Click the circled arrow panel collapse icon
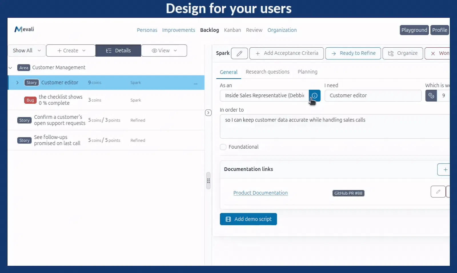Image resolution: width=457 pixels, height=273 pixels. click(208, 113)
